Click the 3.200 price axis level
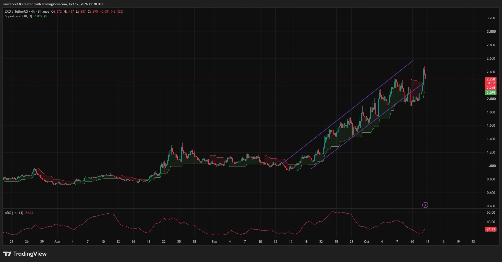The width and height of the screenshot is (502, 262). (x=491, y=18)
